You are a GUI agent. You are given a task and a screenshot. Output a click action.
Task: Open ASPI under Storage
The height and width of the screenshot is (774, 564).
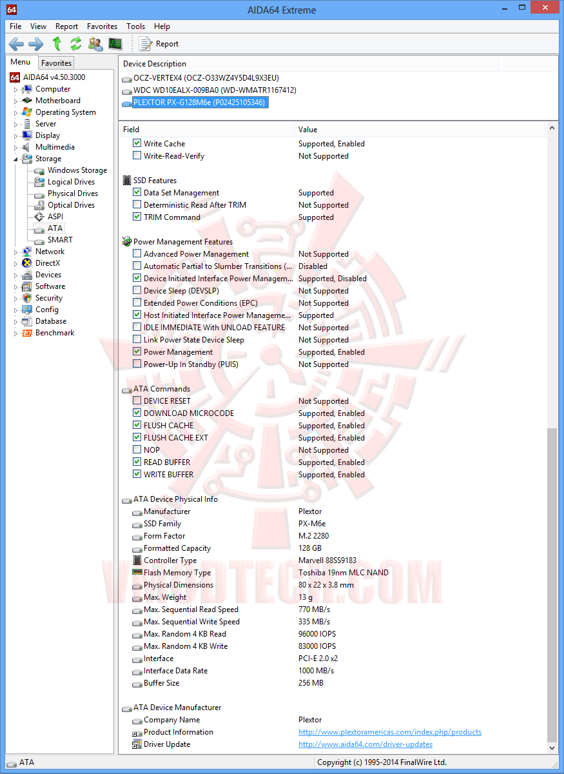[55, 217]
